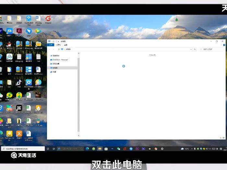The height and width of the screenshot is (170, 227).
Task: Select the green QQ Music desktop icon
Action: click(x=19, y=96)
